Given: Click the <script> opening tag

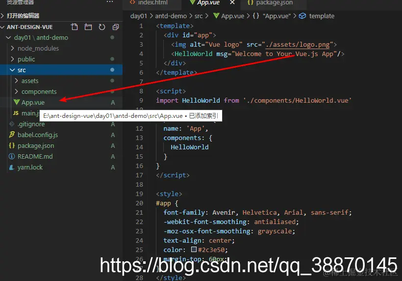Looking at the screenshot, I should coord(171,91).
